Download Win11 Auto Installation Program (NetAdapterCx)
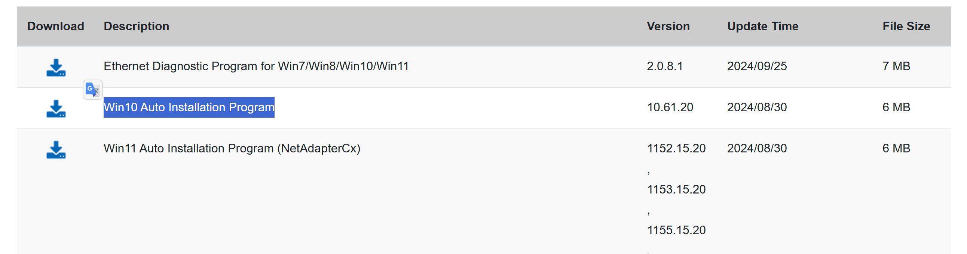 [x=56, y=150]
